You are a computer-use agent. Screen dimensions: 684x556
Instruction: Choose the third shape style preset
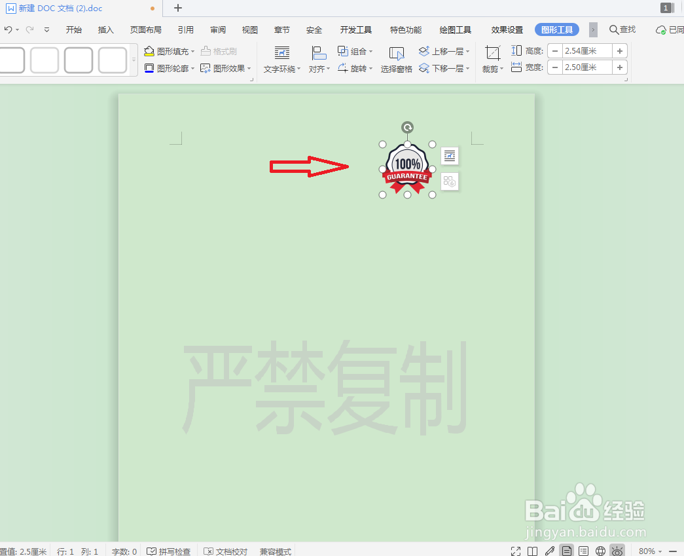coord(79,60)
